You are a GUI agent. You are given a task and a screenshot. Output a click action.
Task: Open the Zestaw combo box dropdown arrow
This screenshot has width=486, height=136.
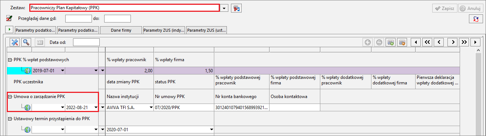(x=225, y=8)
